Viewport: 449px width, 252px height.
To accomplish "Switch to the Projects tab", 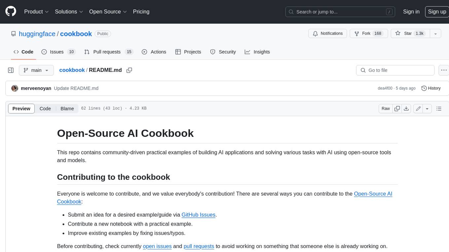I will pos(188,52).
